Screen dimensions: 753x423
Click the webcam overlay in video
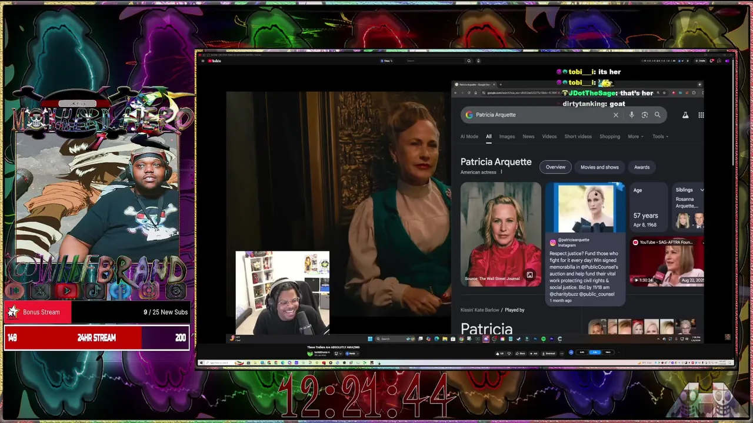point(282,293)
